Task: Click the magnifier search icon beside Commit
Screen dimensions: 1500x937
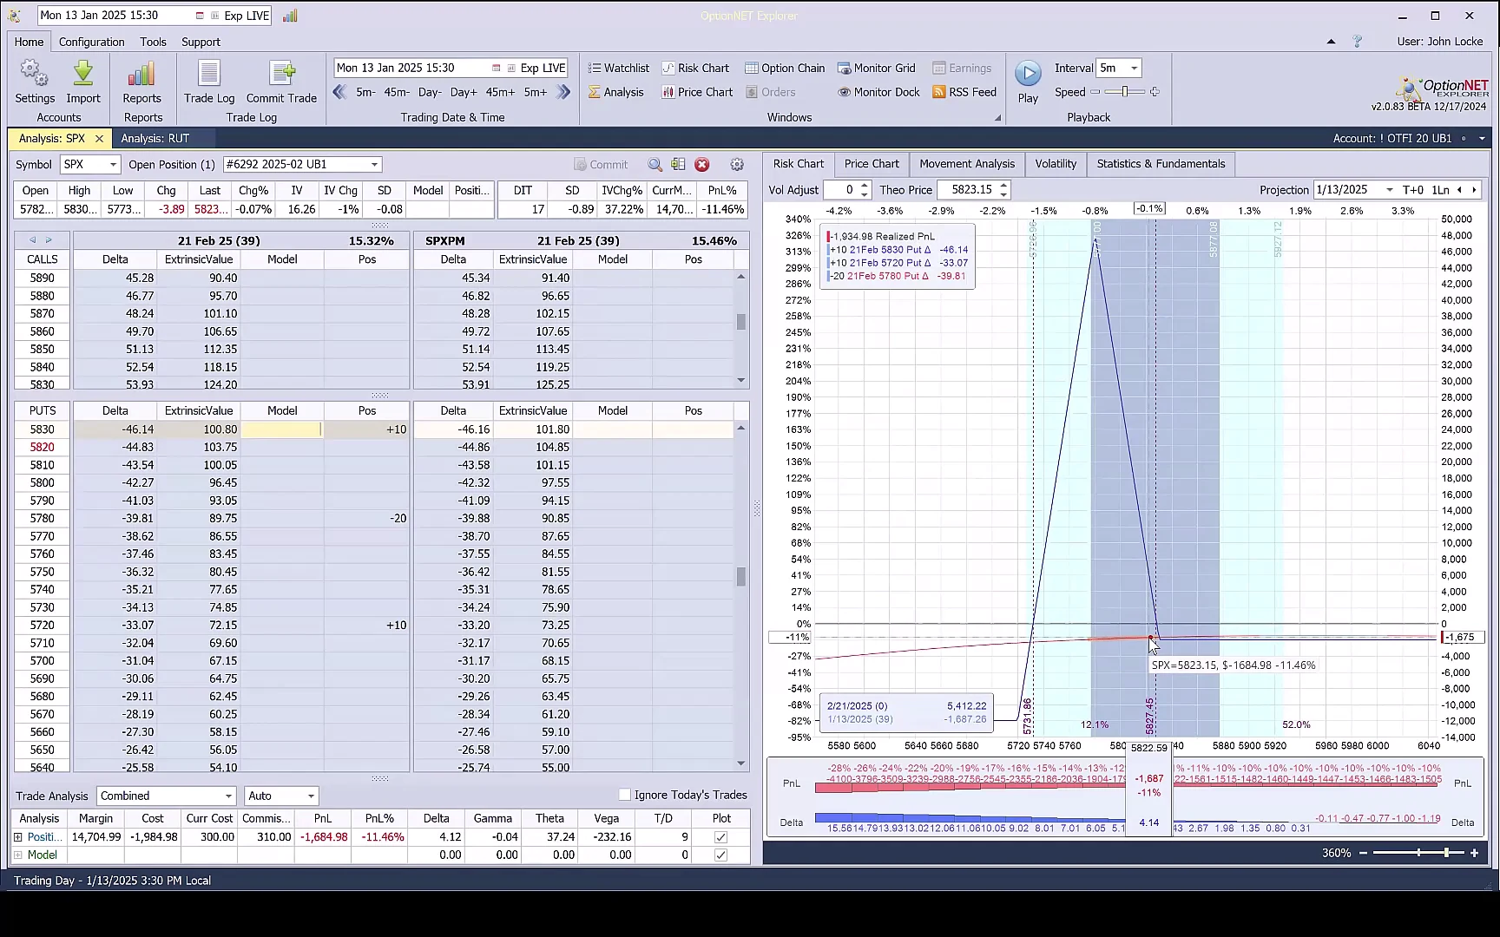Action: [655, 165]
